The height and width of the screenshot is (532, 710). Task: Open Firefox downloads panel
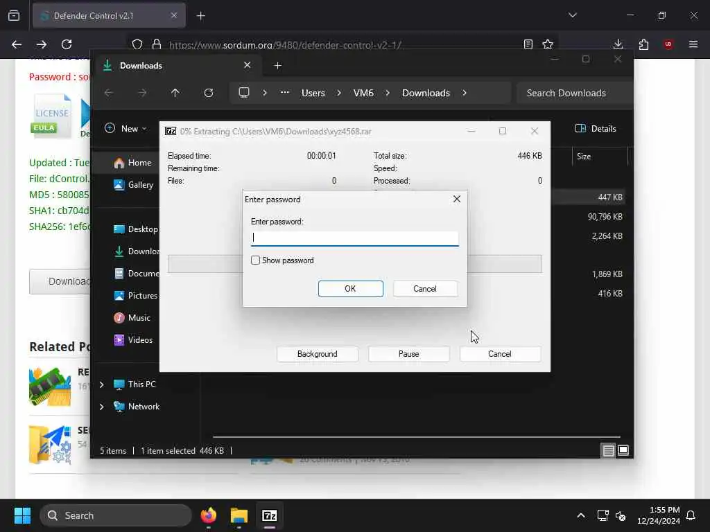coord(618,44)
